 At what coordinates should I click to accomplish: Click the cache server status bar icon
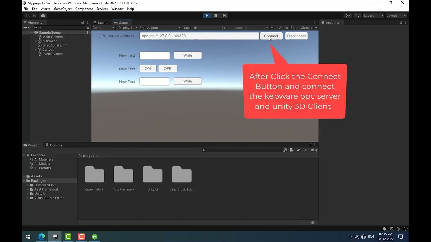click(x=392, y=229)
